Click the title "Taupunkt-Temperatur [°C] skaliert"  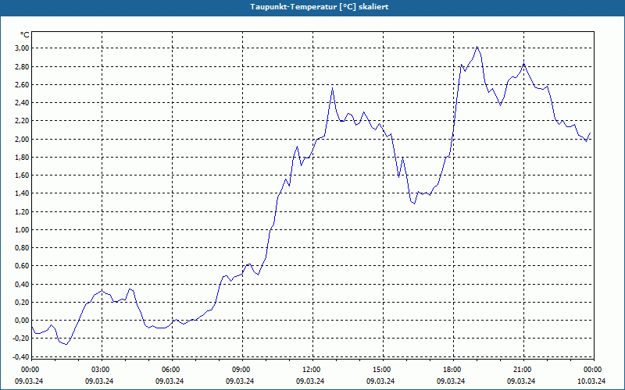pos(320,7)
